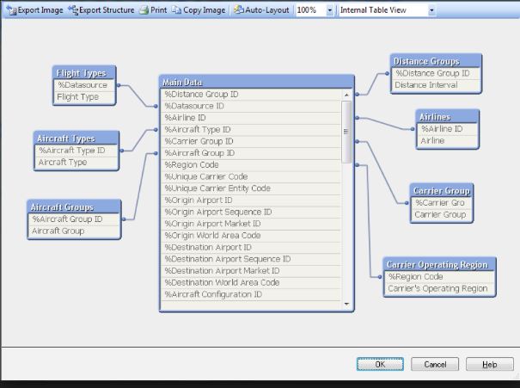Screen dimensions: 520x388
Task: Click %Unique Carrier Code field
Action: coord(251,177)
